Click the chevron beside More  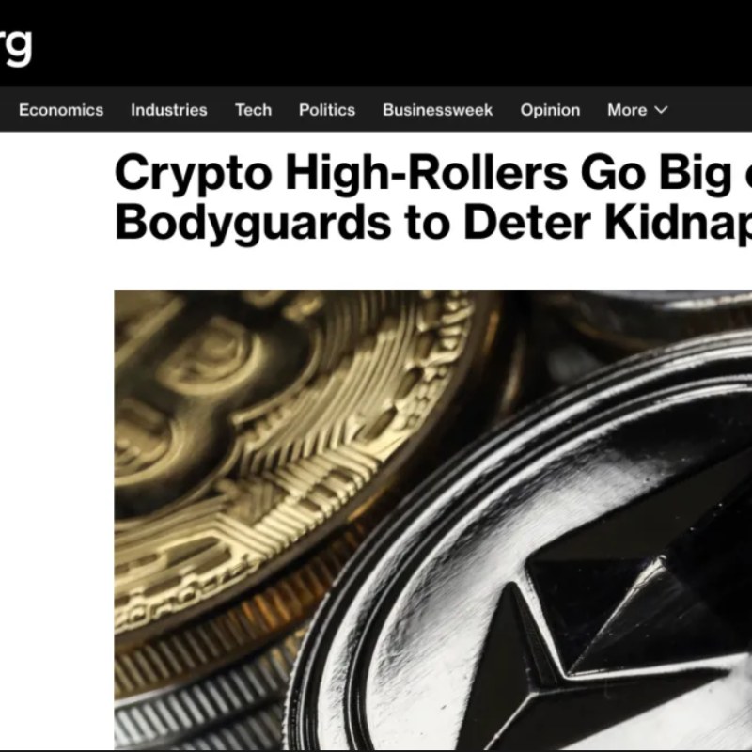coord(661,110)
